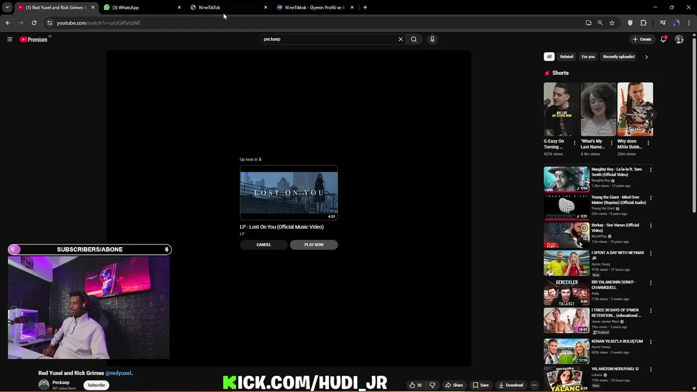Select the Related filter chip
697x392 pixels.
click(566, 57)
